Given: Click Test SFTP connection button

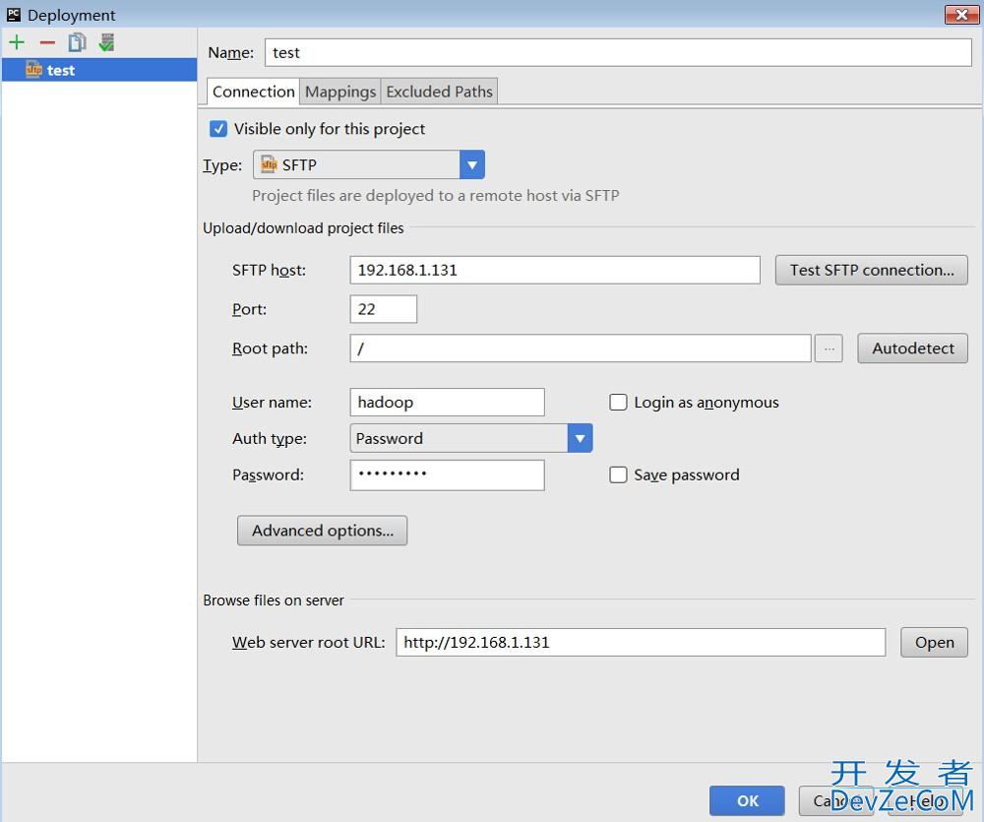Looking at the screenshot, I should [872, 270].
